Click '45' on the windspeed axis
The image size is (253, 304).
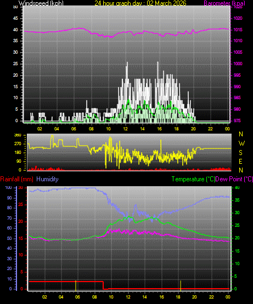[15, 18]
